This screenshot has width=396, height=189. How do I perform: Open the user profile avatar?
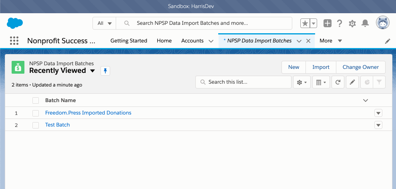(383, 23)
